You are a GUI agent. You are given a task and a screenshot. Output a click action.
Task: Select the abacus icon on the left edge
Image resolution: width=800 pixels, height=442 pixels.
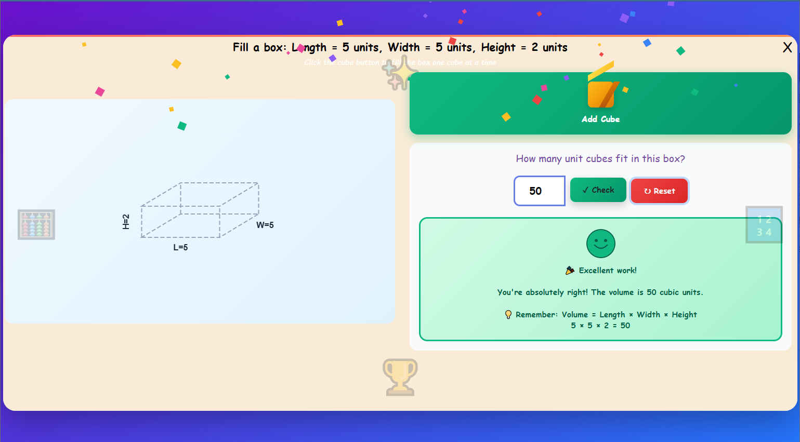[x=36, y=224]
